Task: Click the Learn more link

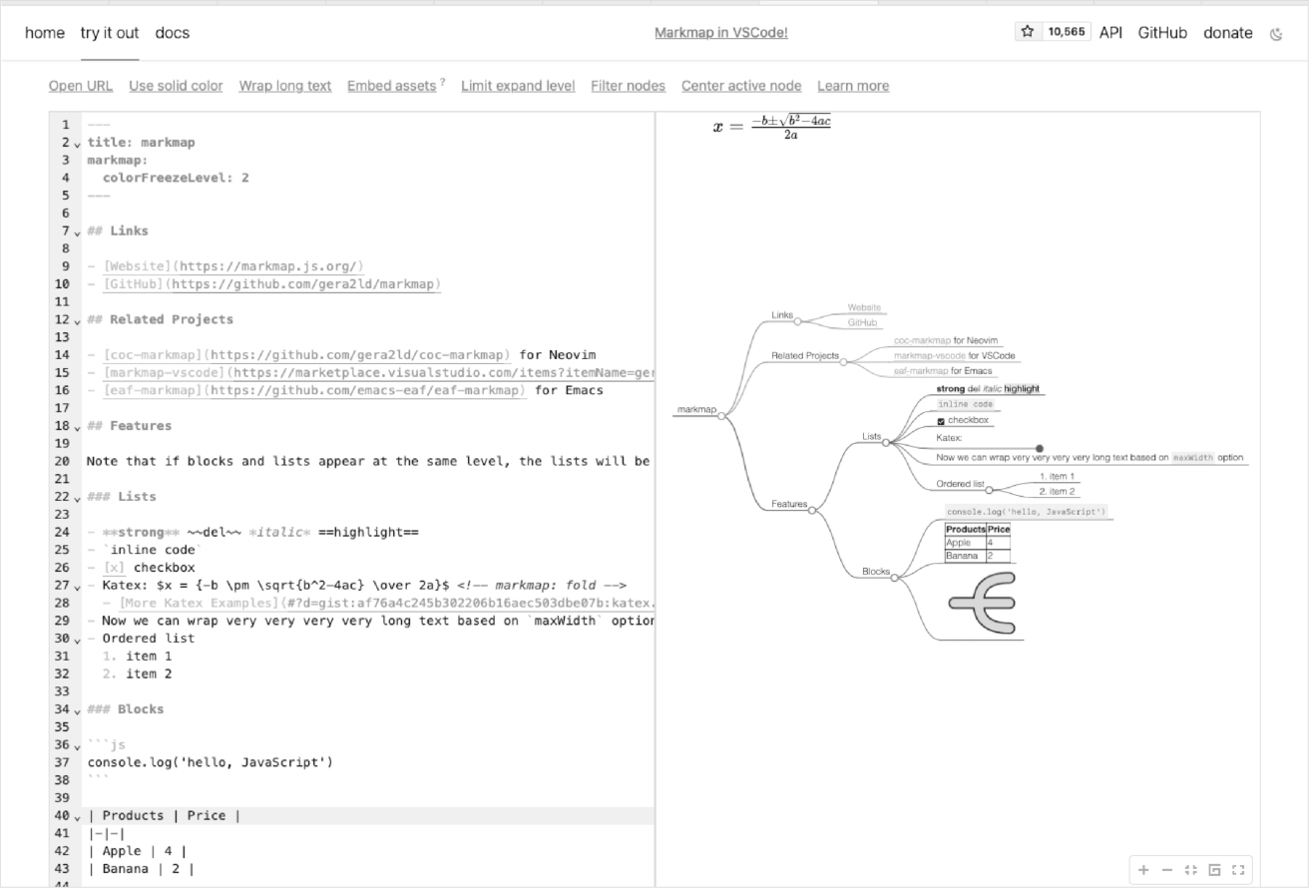Action: click(x=853, y=86)
